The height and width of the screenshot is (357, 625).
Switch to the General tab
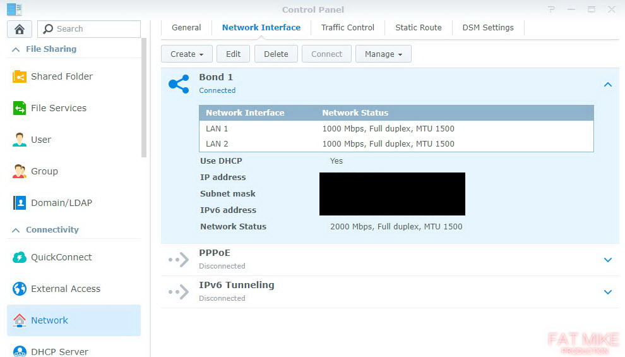[186, 28]
